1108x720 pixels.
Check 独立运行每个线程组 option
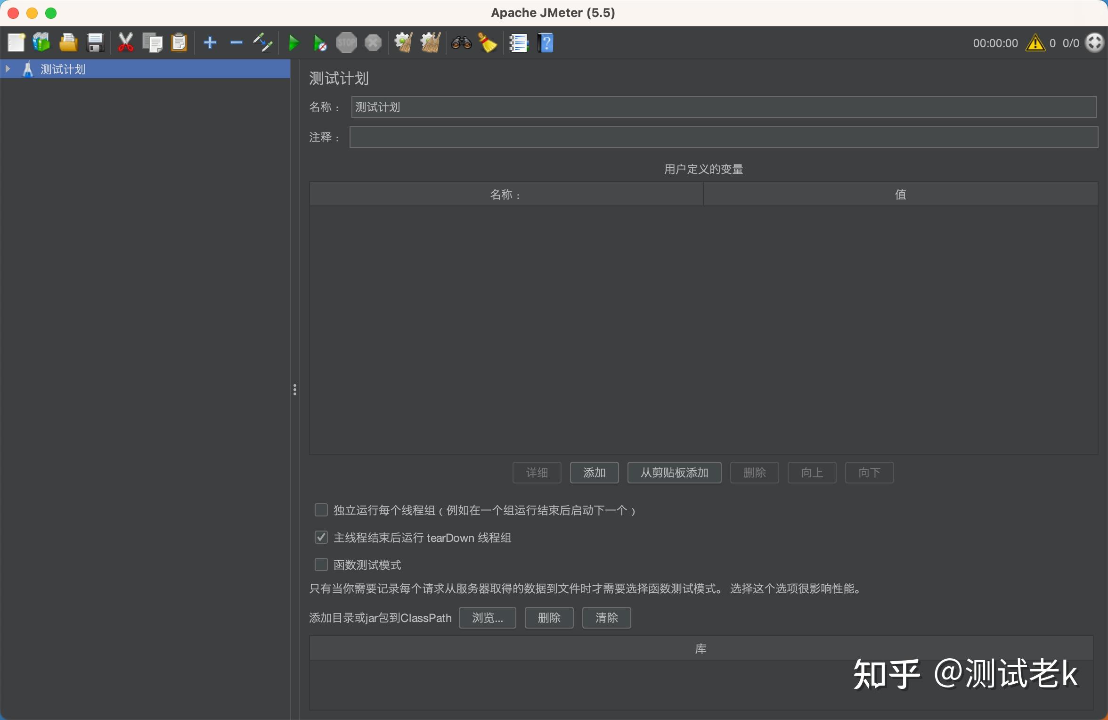(x=321, y=510)
